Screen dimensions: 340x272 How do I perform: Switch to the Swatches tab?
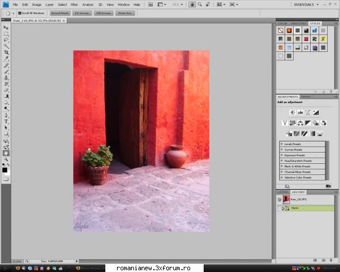coord(298,23)
